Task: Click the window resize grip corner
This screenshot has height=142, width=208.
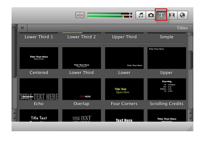Action: 190,129
